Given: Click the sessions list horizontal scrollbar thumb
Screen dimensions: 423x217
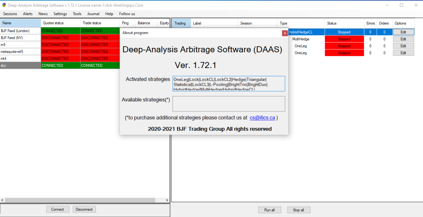Looking at the screenshot, I should pos(80,200).
